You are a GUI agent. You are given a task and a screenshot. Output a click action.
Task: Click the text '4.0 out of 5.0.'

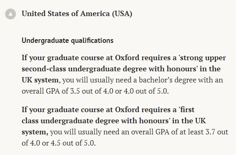click(146, 91)
